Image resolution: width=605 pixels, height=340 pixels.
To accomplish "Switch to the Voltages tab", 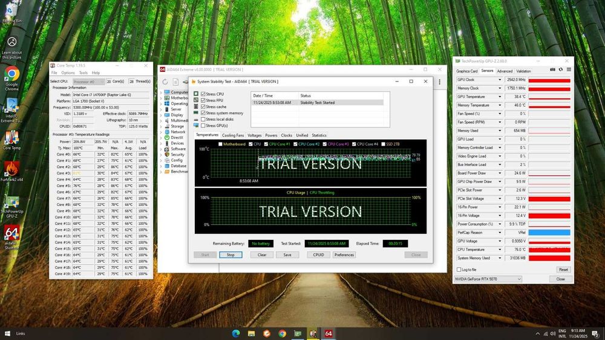I will 254,135.
